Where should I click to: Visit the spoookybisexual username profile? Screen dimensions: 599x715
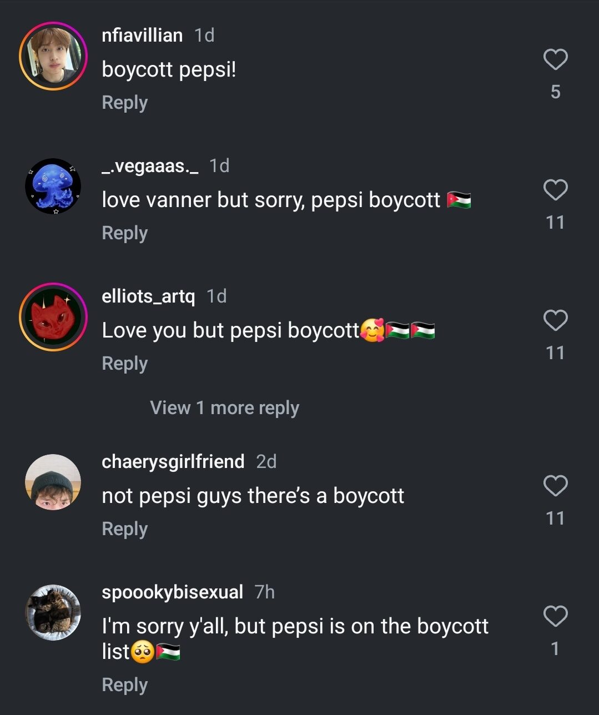[x=172, y=592]
